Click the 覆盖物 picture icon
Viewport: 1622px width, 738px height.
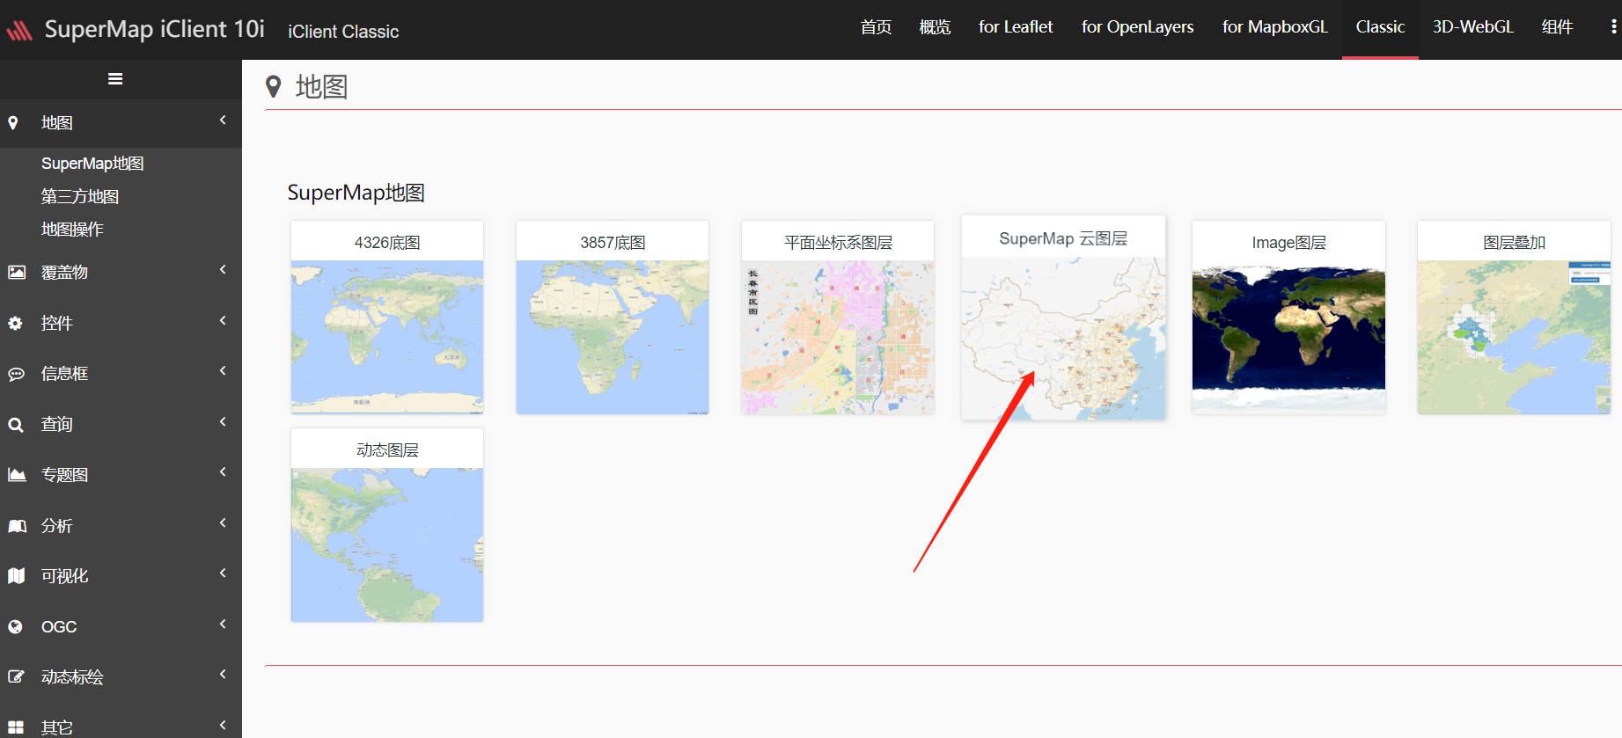pyautogui.click(x=17, y=273)
